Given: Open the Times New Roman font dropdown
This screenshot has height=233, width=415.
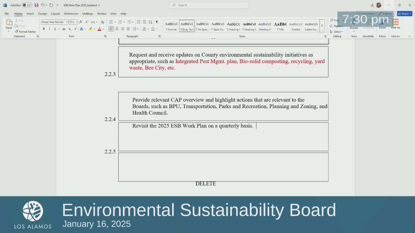Looking at the screenshot, I should point(67,22).
